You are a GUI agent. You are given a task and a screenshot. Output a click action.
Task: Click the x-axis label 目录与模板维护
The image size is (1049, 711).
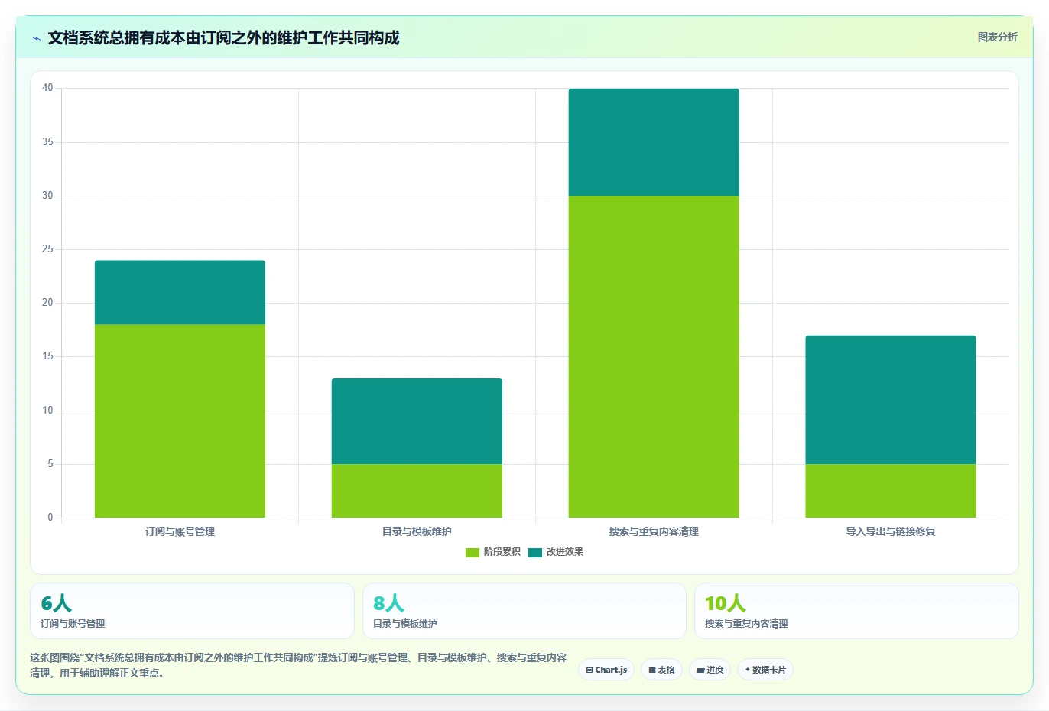(x=417, y=531)
